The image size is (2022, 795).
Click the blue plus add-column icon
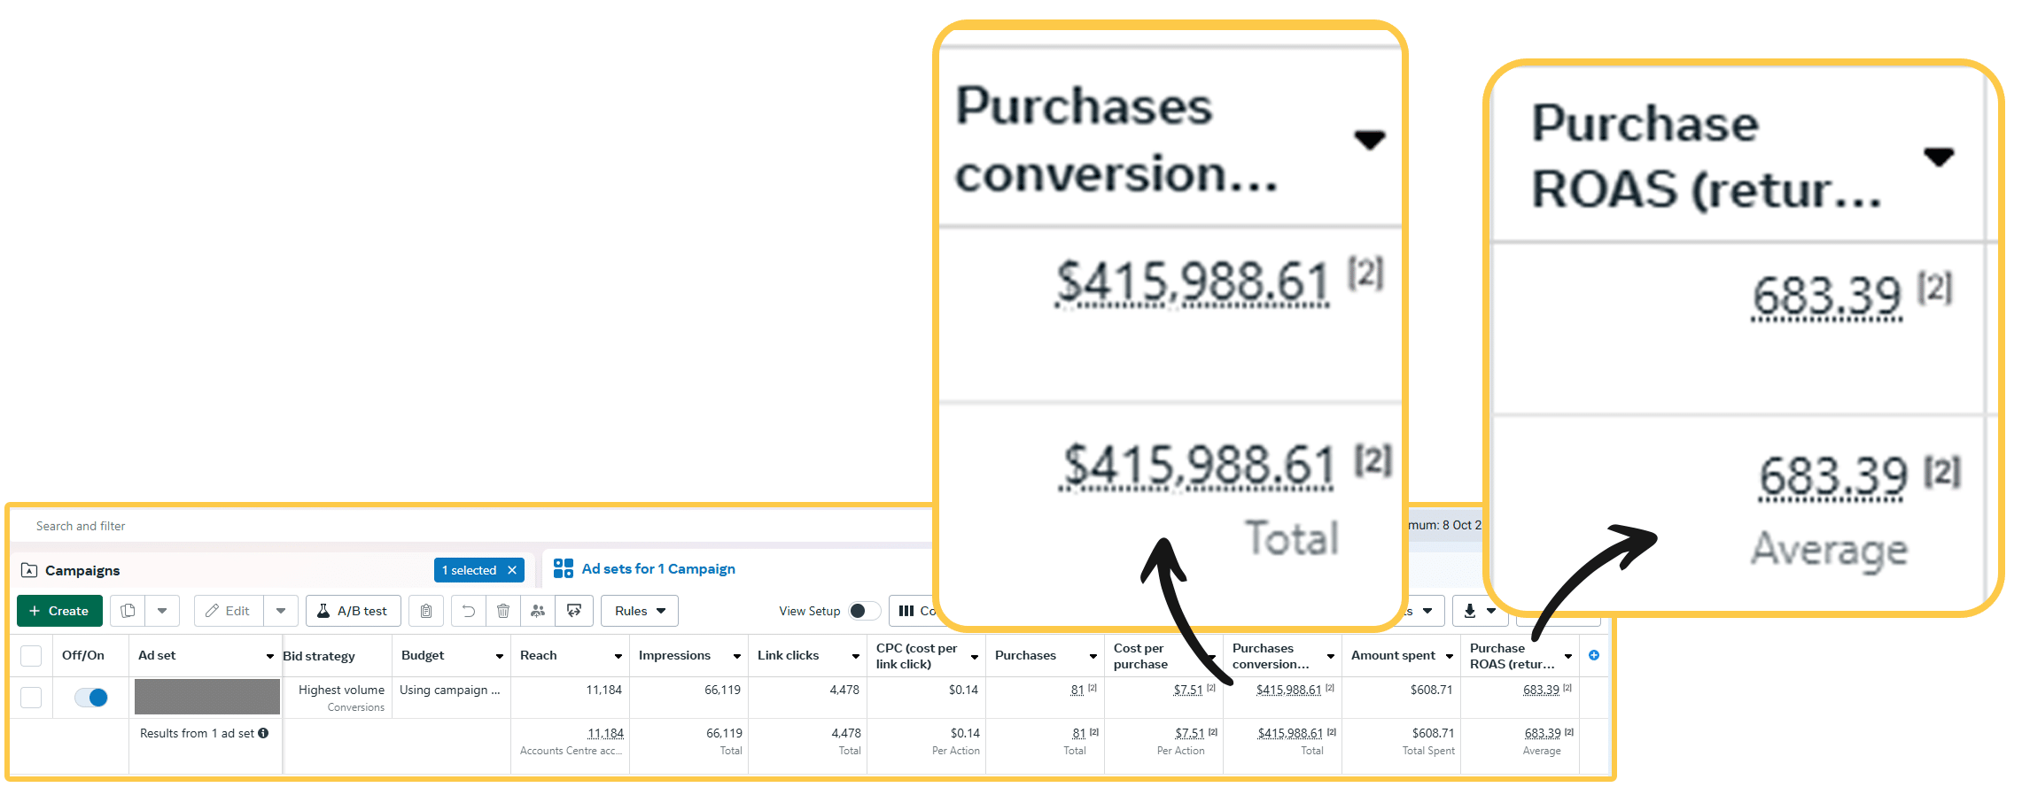[1594, 655]
